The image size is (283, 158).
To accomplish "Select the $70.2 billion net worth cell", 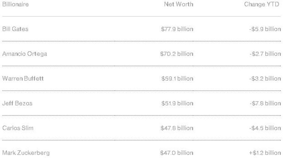I will coord(177,54).
